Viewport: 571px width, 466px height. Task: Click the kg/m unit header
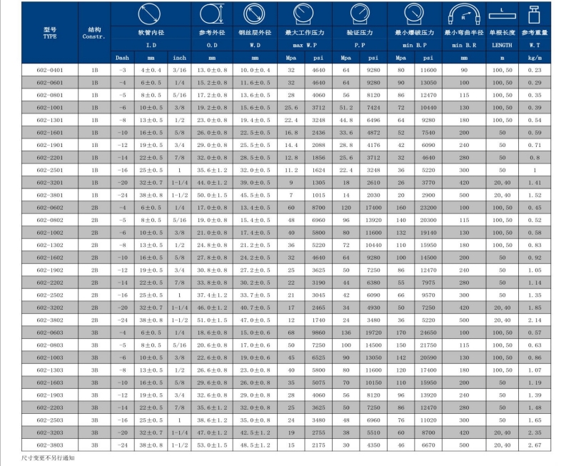535,58
